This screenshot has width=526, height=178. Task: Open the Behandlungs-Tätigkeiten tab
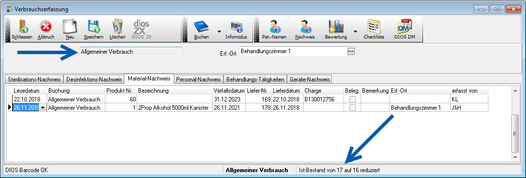[x=255, y=79]
